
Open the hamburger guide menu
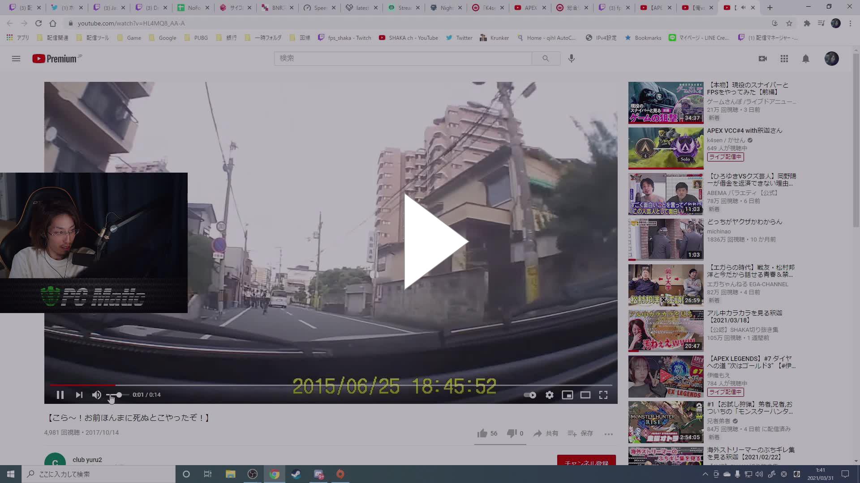16,59
